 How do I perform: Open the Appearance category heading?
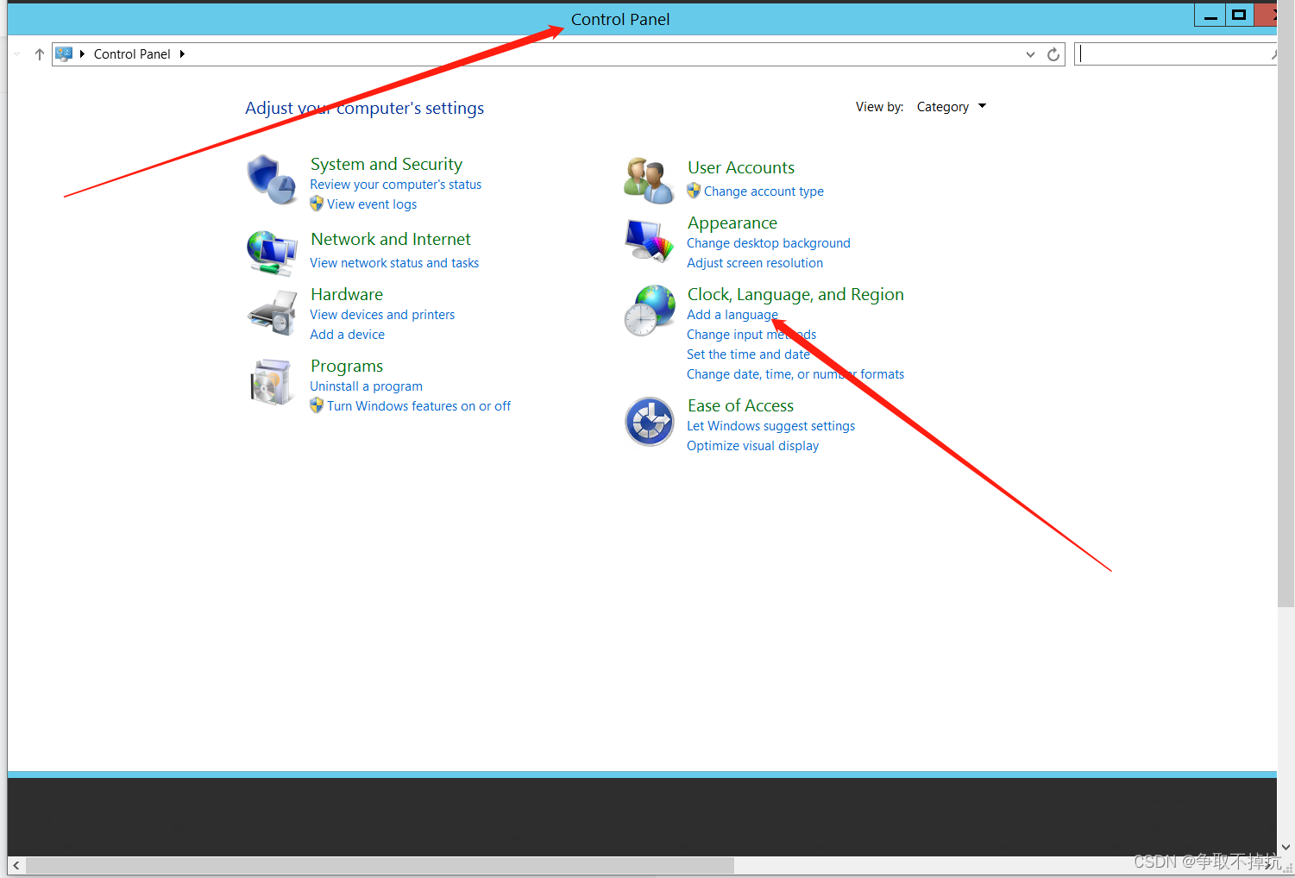(732, 223)
